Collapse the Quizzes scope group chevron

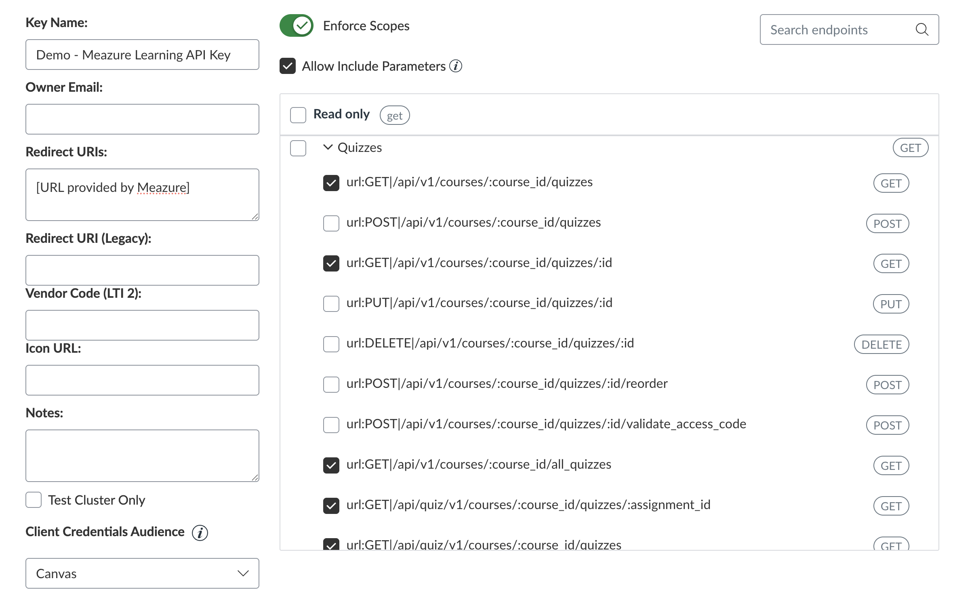(x=328, y=147)
